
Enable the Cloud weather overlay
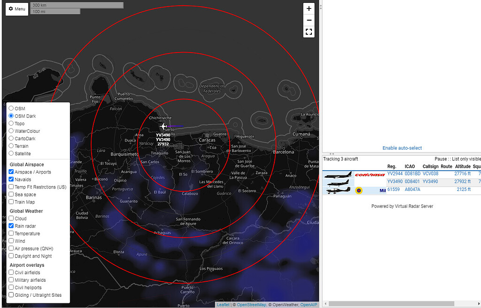[x=11, y=218]
